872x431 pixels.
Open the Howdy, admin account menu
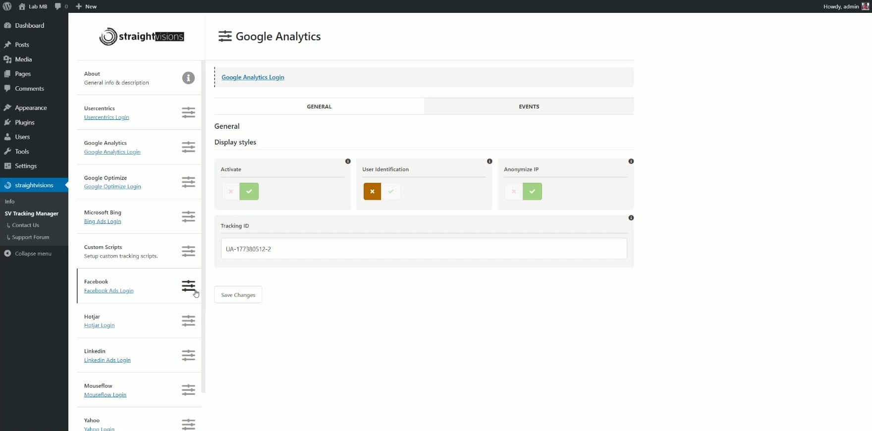[846, 6]
